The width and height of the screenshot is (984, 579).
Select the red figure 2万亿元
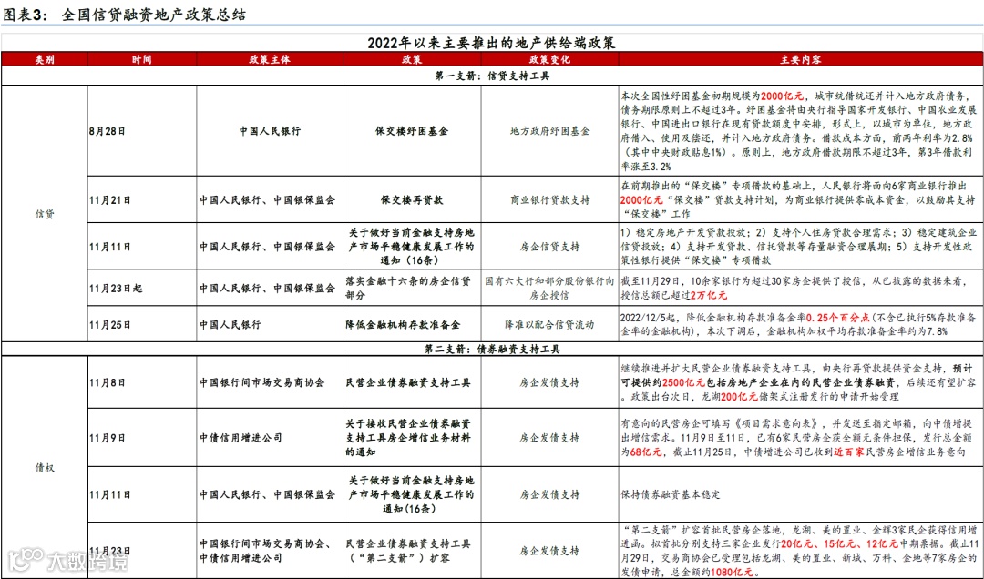coord(709,295)
